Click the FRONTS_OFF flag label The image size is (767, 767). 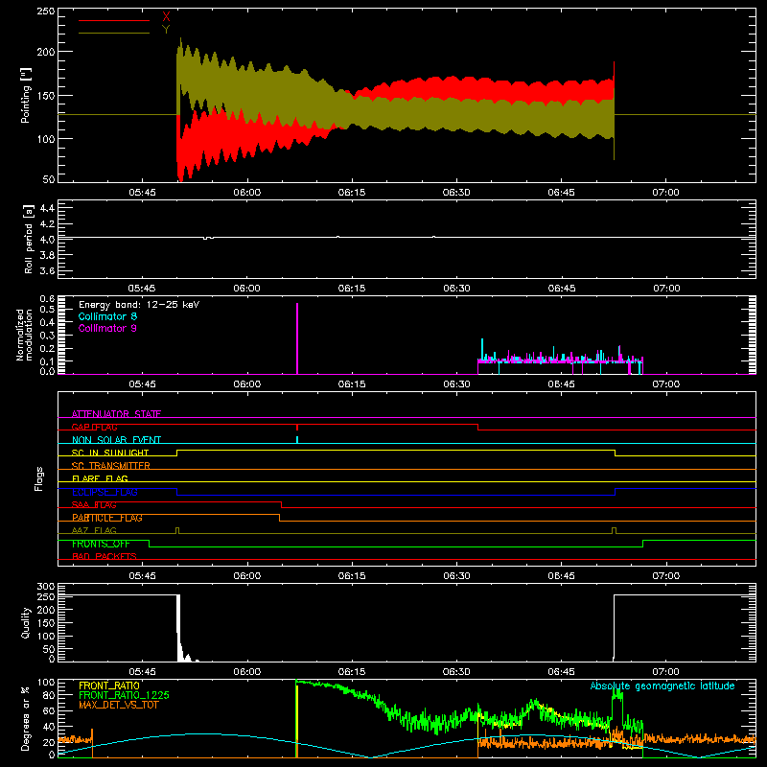[101, 544]
